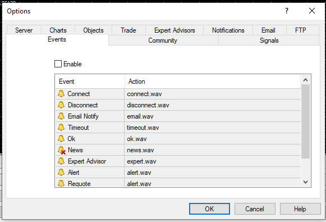This screenshot has width=326, height=222.
Task: Select the connect.wav action cell
Action: coord(213,94)
